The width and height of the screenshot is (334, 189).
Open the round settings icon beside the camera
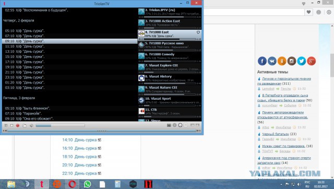tap(174, 125)
